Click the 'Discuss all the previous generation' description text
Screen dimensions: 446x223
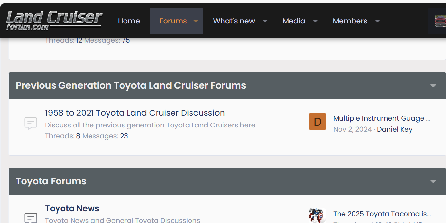151,125
